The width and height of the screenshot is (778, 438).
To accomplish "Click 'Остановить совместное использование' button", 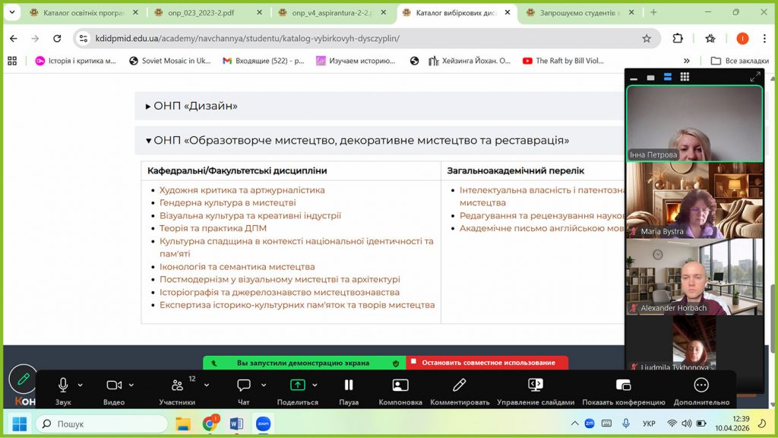I will [488, 363].
